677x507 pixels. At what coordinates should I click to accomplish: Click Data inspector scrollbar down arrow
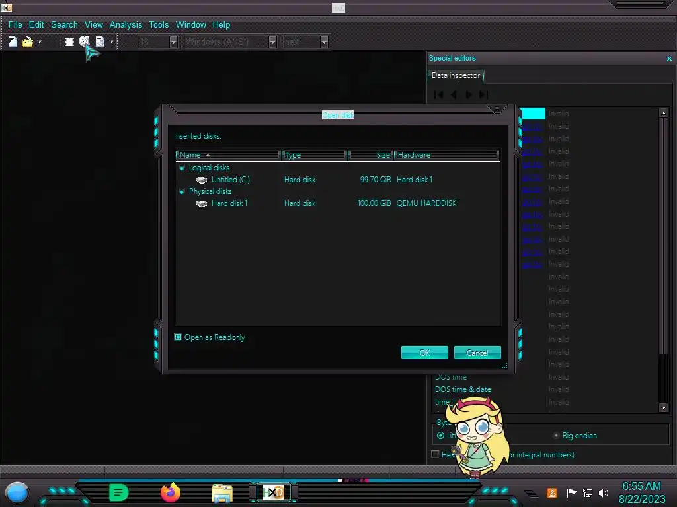tap(664, 407)
